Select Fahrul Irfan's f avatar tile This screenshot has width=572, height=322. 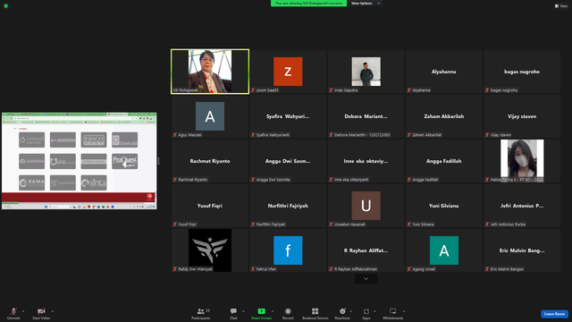pos(288,250)
